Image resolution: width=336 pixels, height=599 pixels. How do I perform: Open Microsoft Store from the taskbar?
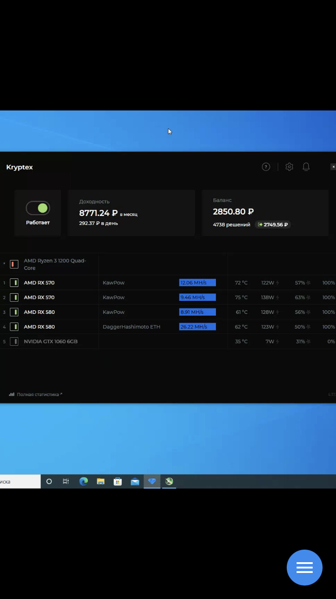pyautogui.click(x=118, y=481)
